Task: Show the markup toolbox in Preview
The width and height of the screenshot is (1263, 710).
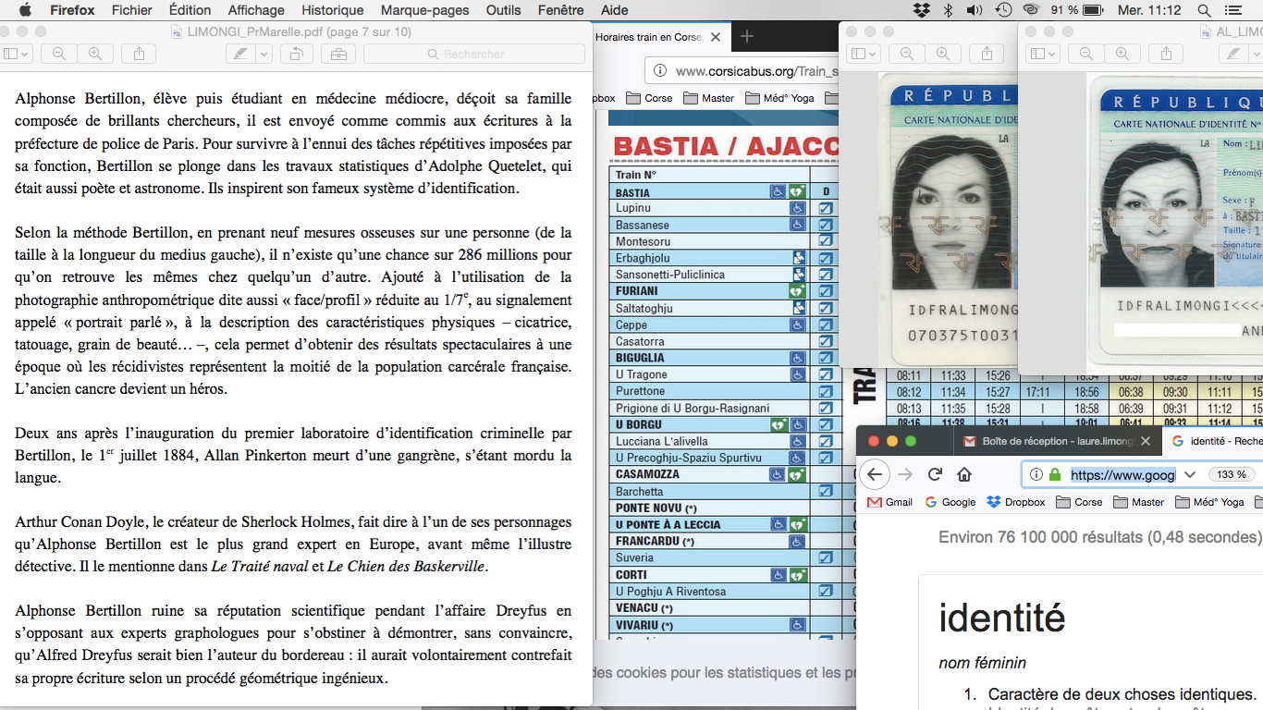Action: [338, 54]
